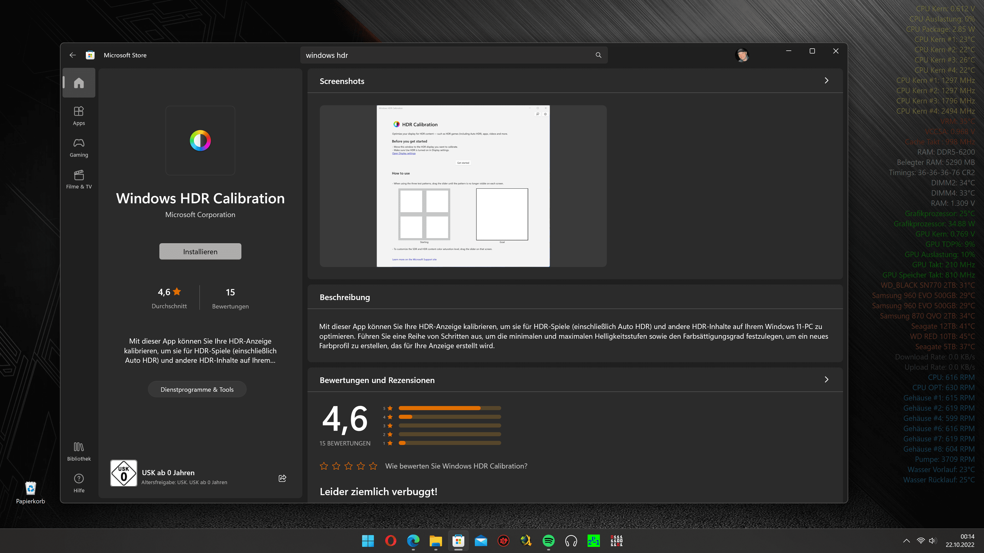The height and width of the screenshot is (553, 984).
Task: Click the search magnifier icon
Action: pos(598,55)
